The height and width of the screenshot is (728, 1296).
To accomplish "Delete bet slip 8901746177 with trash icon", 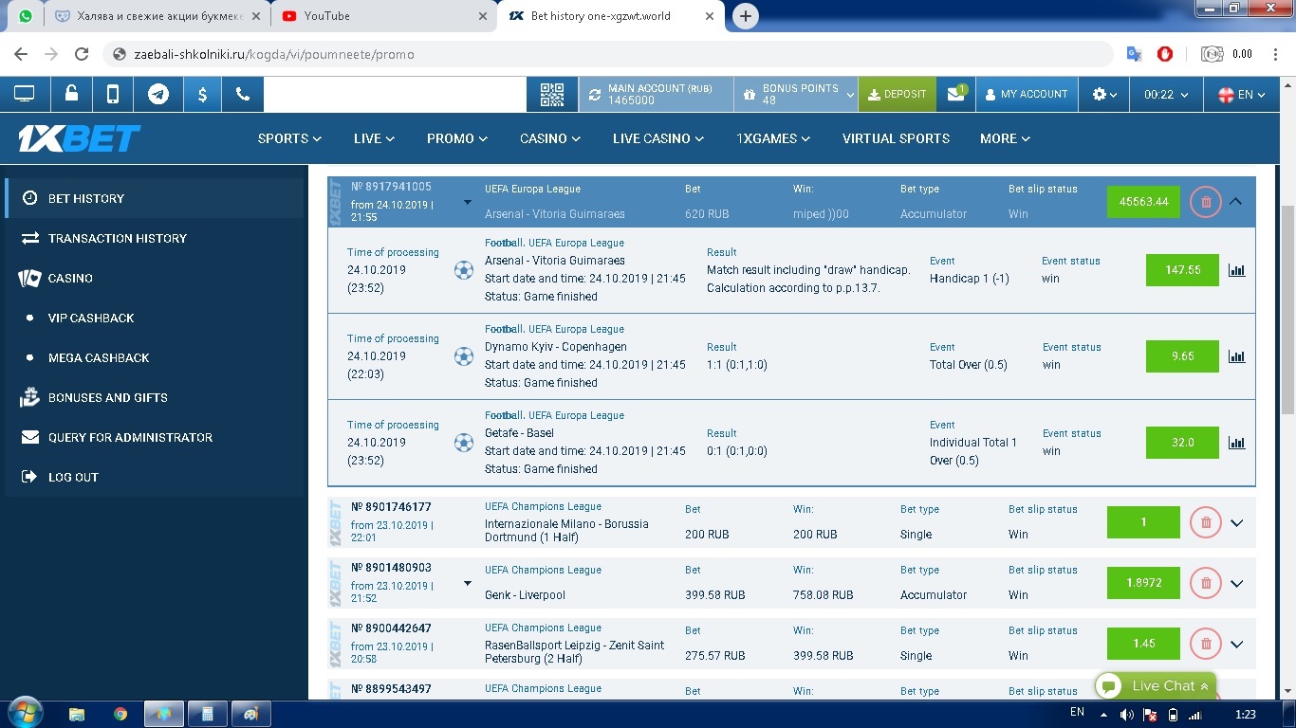I will pos(1206,522).
